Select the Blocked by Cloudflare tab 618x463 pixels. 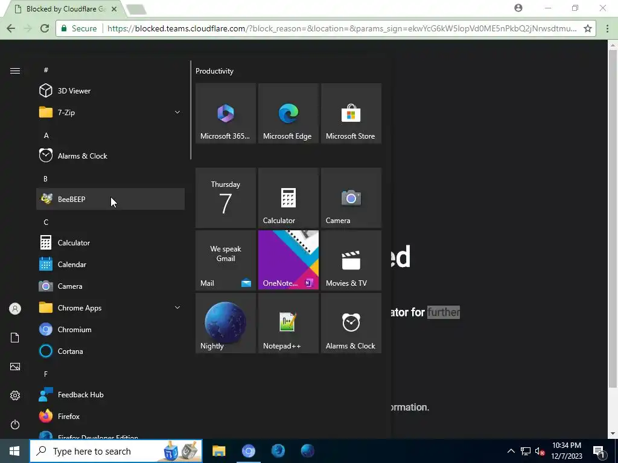tap(66, 8)
